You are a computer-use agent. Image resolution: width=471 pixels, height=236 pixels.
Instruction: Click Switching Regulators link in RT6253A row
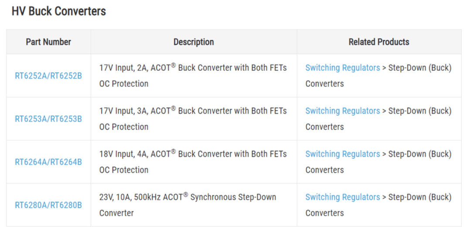[342, 111]
